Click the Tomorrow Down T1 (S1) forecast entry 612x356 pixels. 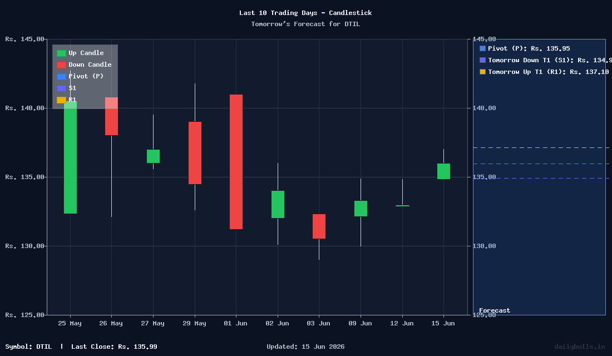pos(550,61)
